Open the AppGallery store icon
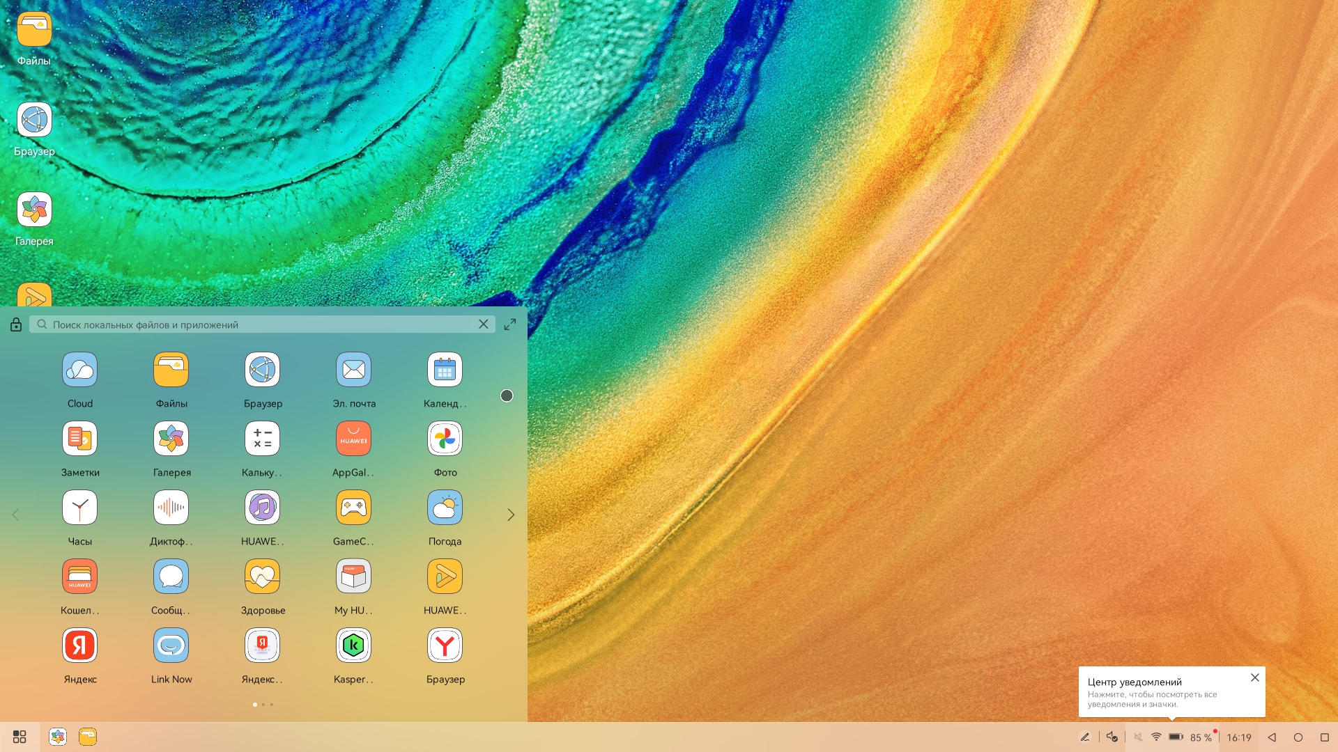This screenshot has height=752, width=1338. click(353, 439)
